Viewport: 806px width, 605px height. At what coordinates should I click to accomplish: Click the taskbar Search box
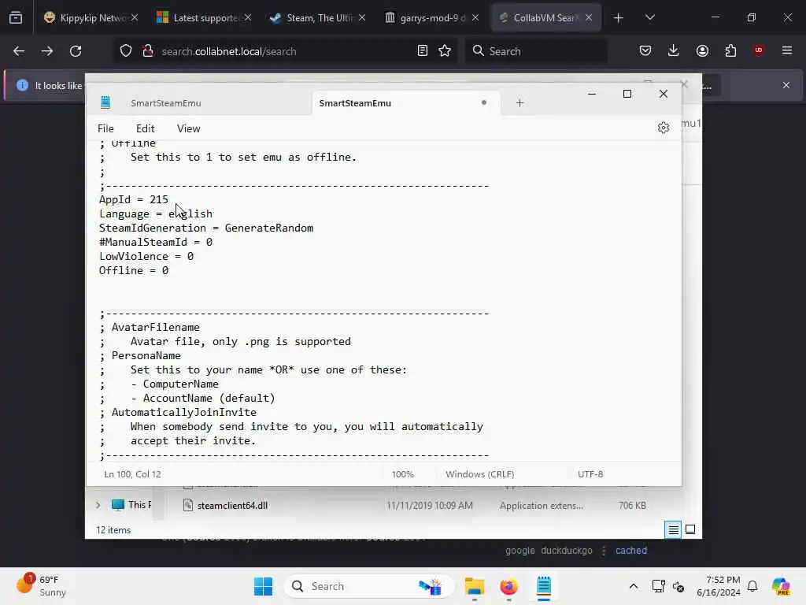(368, 586)
